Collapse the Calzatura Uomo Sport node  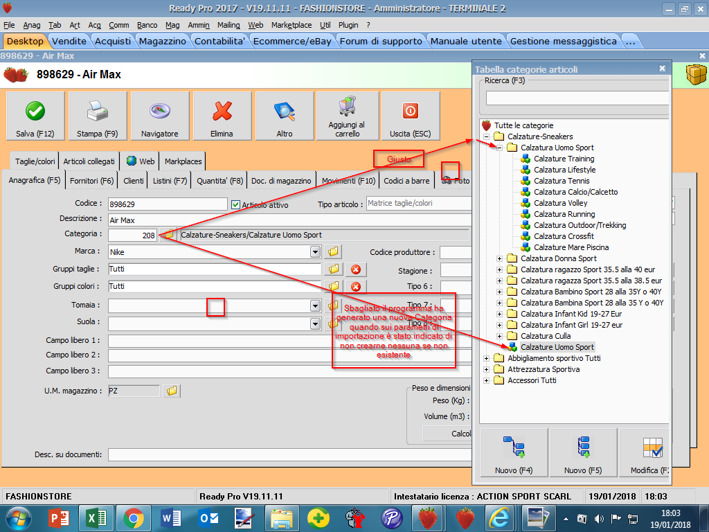tap(499, 148)
